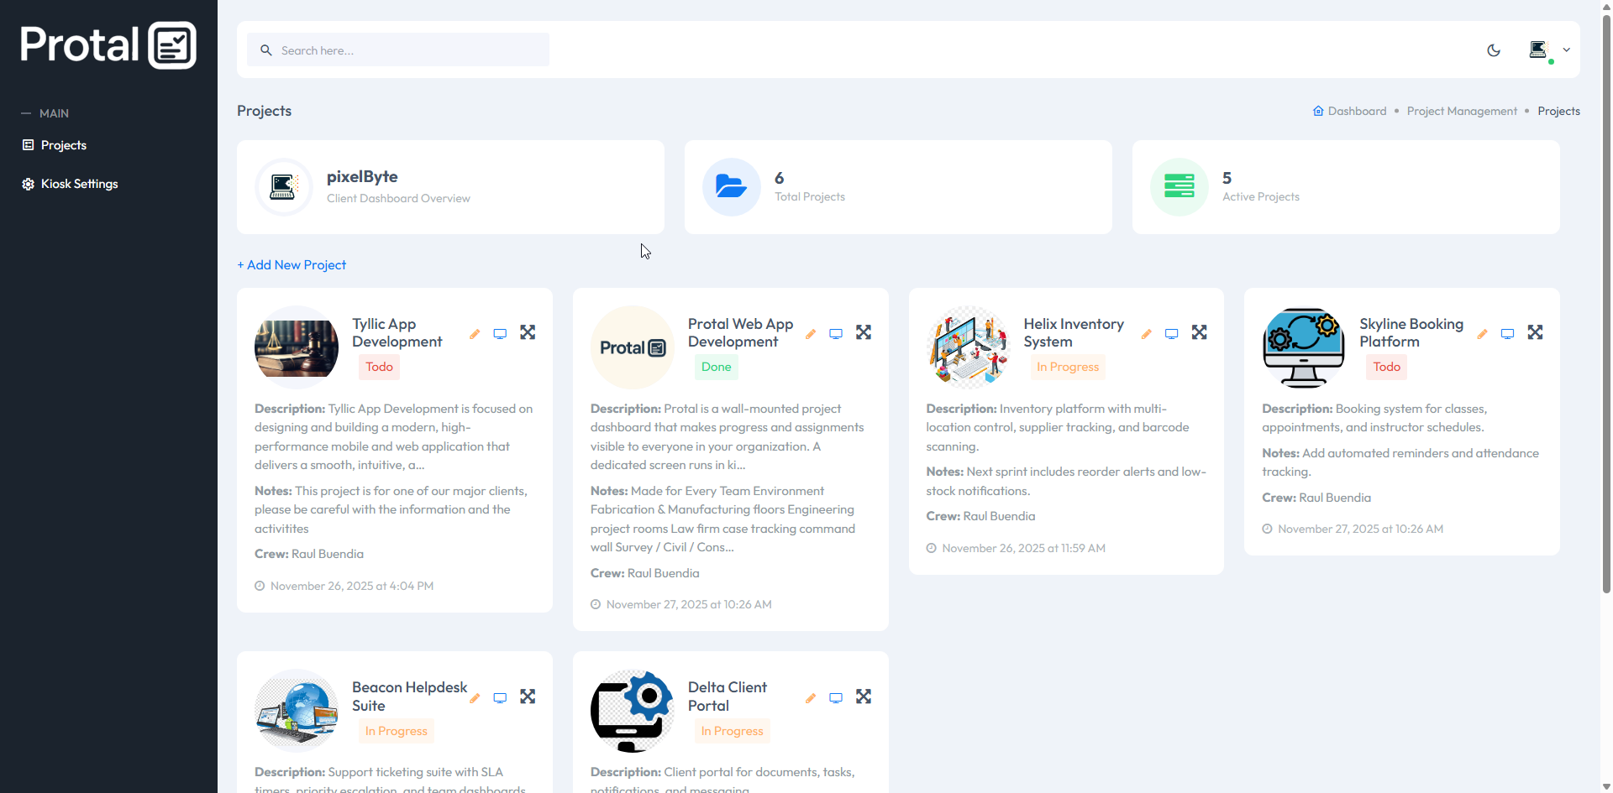Toggle dark mode with the moon icon
Screen dimensions: 1613x793
coord(1494,50)
